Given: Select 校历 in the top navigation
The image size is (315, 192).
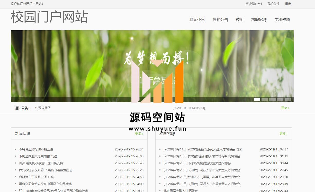Looking at the screenshot, I should point(240,20).
